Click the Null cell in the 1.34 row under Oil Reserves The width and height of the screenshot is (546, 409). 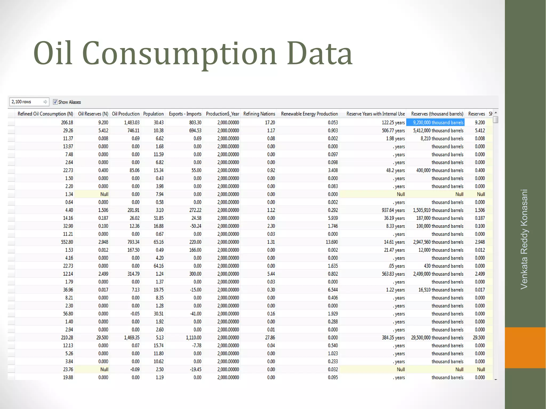point(92,194)
